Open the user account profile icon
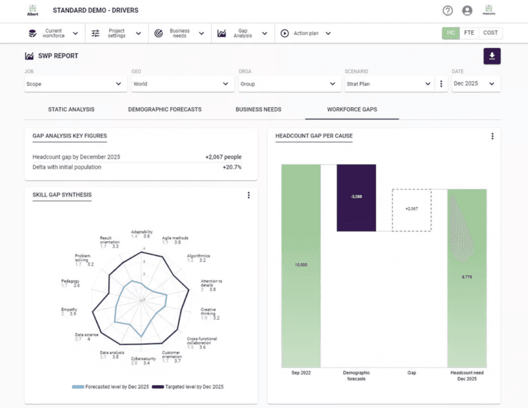Viewport: 528px width, 408px height. [x=467, y=11]
